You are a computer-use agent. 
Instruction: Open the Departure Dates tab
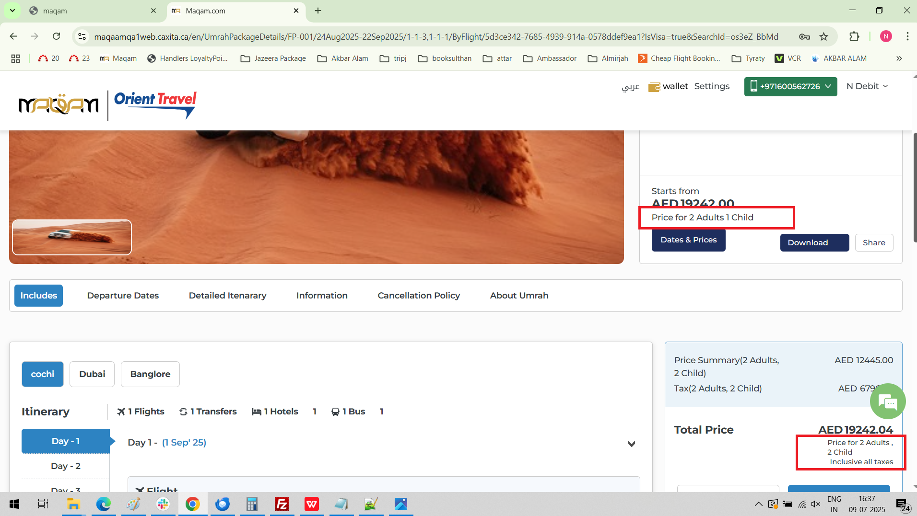tap(123, 296)
